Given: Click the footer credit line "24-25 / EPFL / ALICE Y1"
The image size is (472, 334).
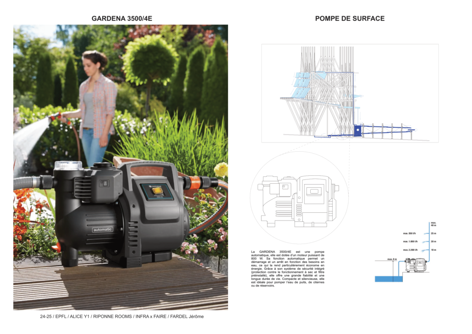Looking at the screenshot, I should pos(122,316).
